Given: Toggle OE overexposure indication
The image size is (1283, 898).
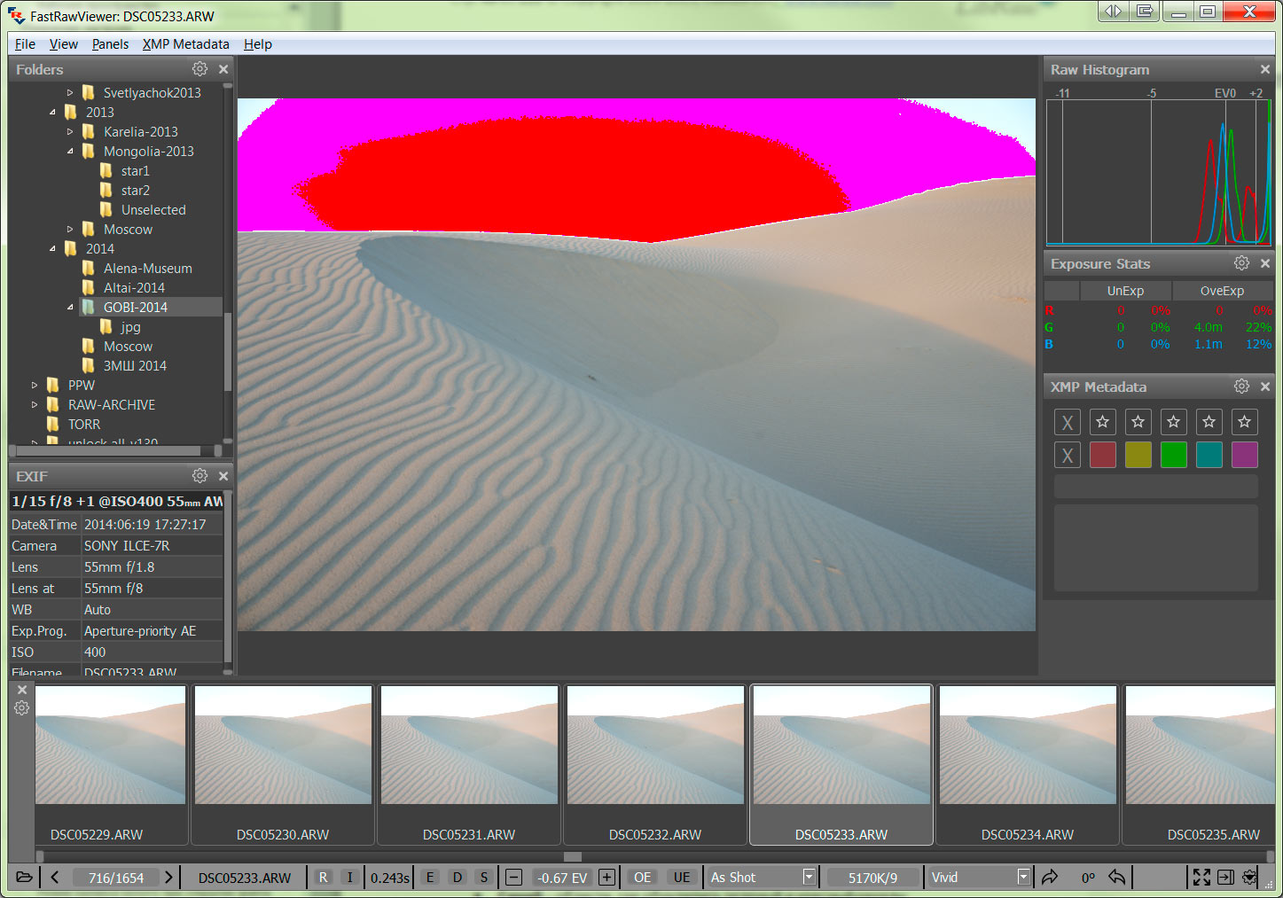Looking at the screenshot, I should click(642, 878).
